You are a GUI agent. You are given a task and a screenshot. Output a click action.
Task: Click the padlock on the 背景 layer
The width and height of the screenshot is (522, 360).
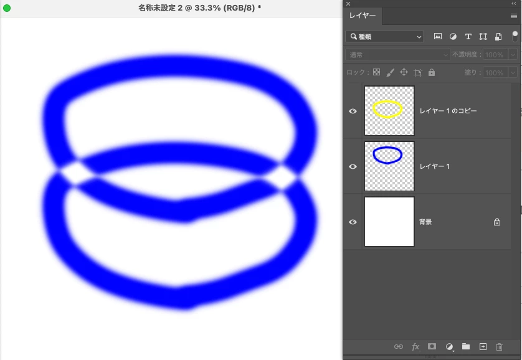[497, 222]
